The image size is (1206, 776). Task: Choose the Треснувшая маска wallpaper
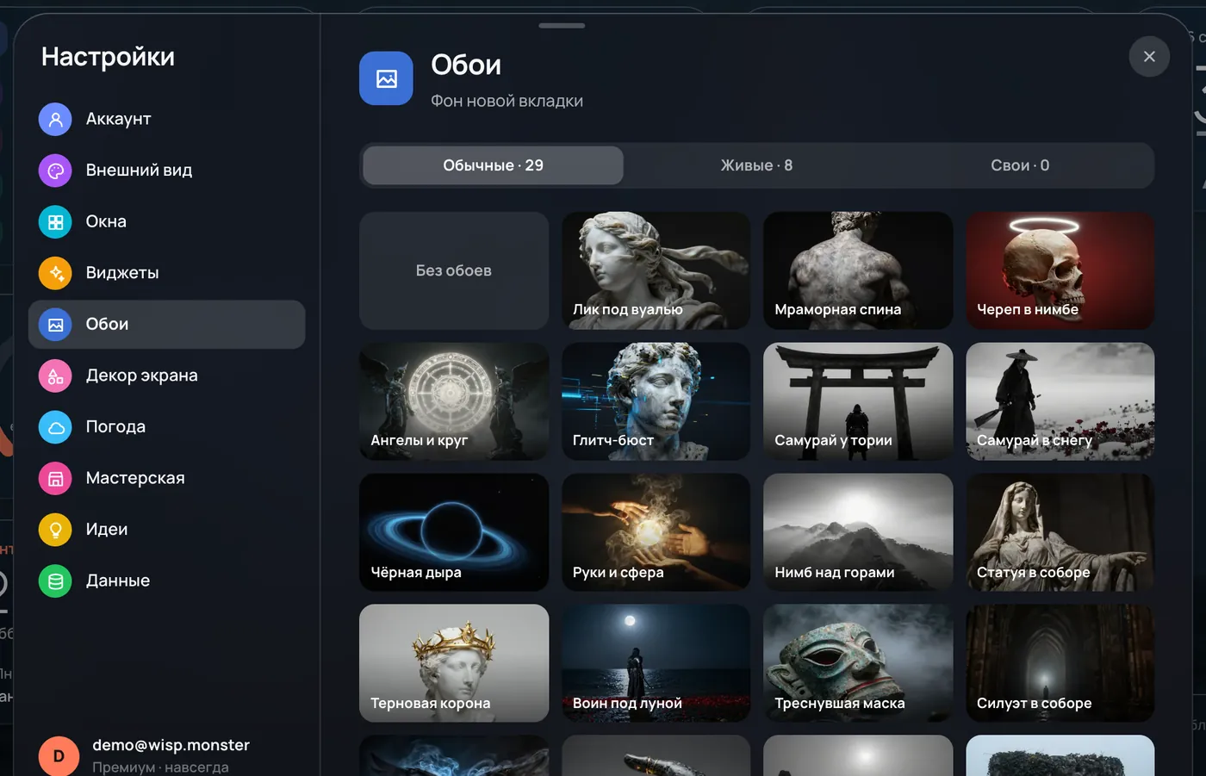click(x=858, y=663)
